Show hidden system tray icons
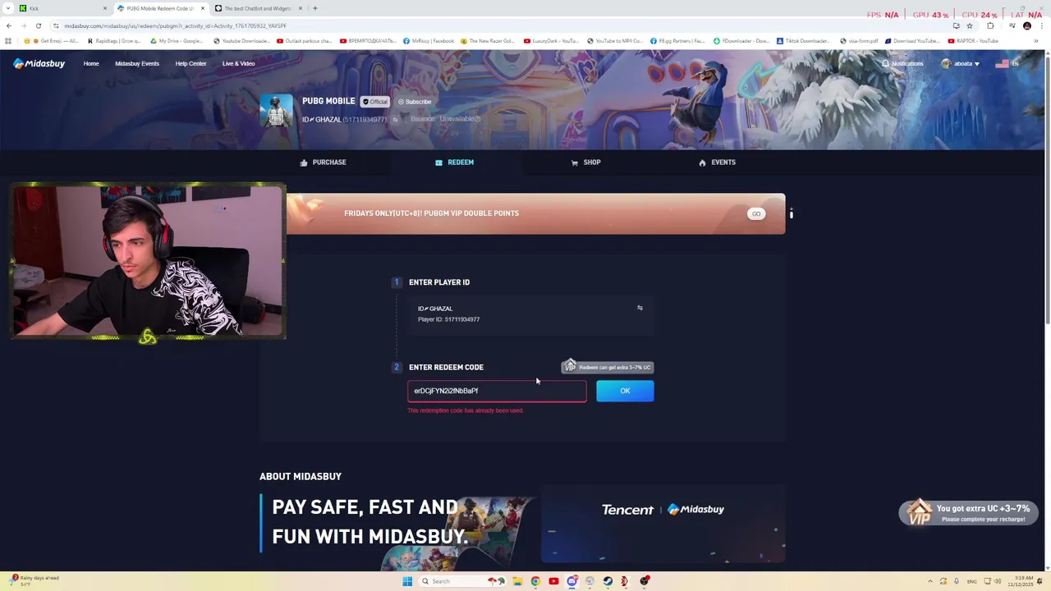 point(930,581)
